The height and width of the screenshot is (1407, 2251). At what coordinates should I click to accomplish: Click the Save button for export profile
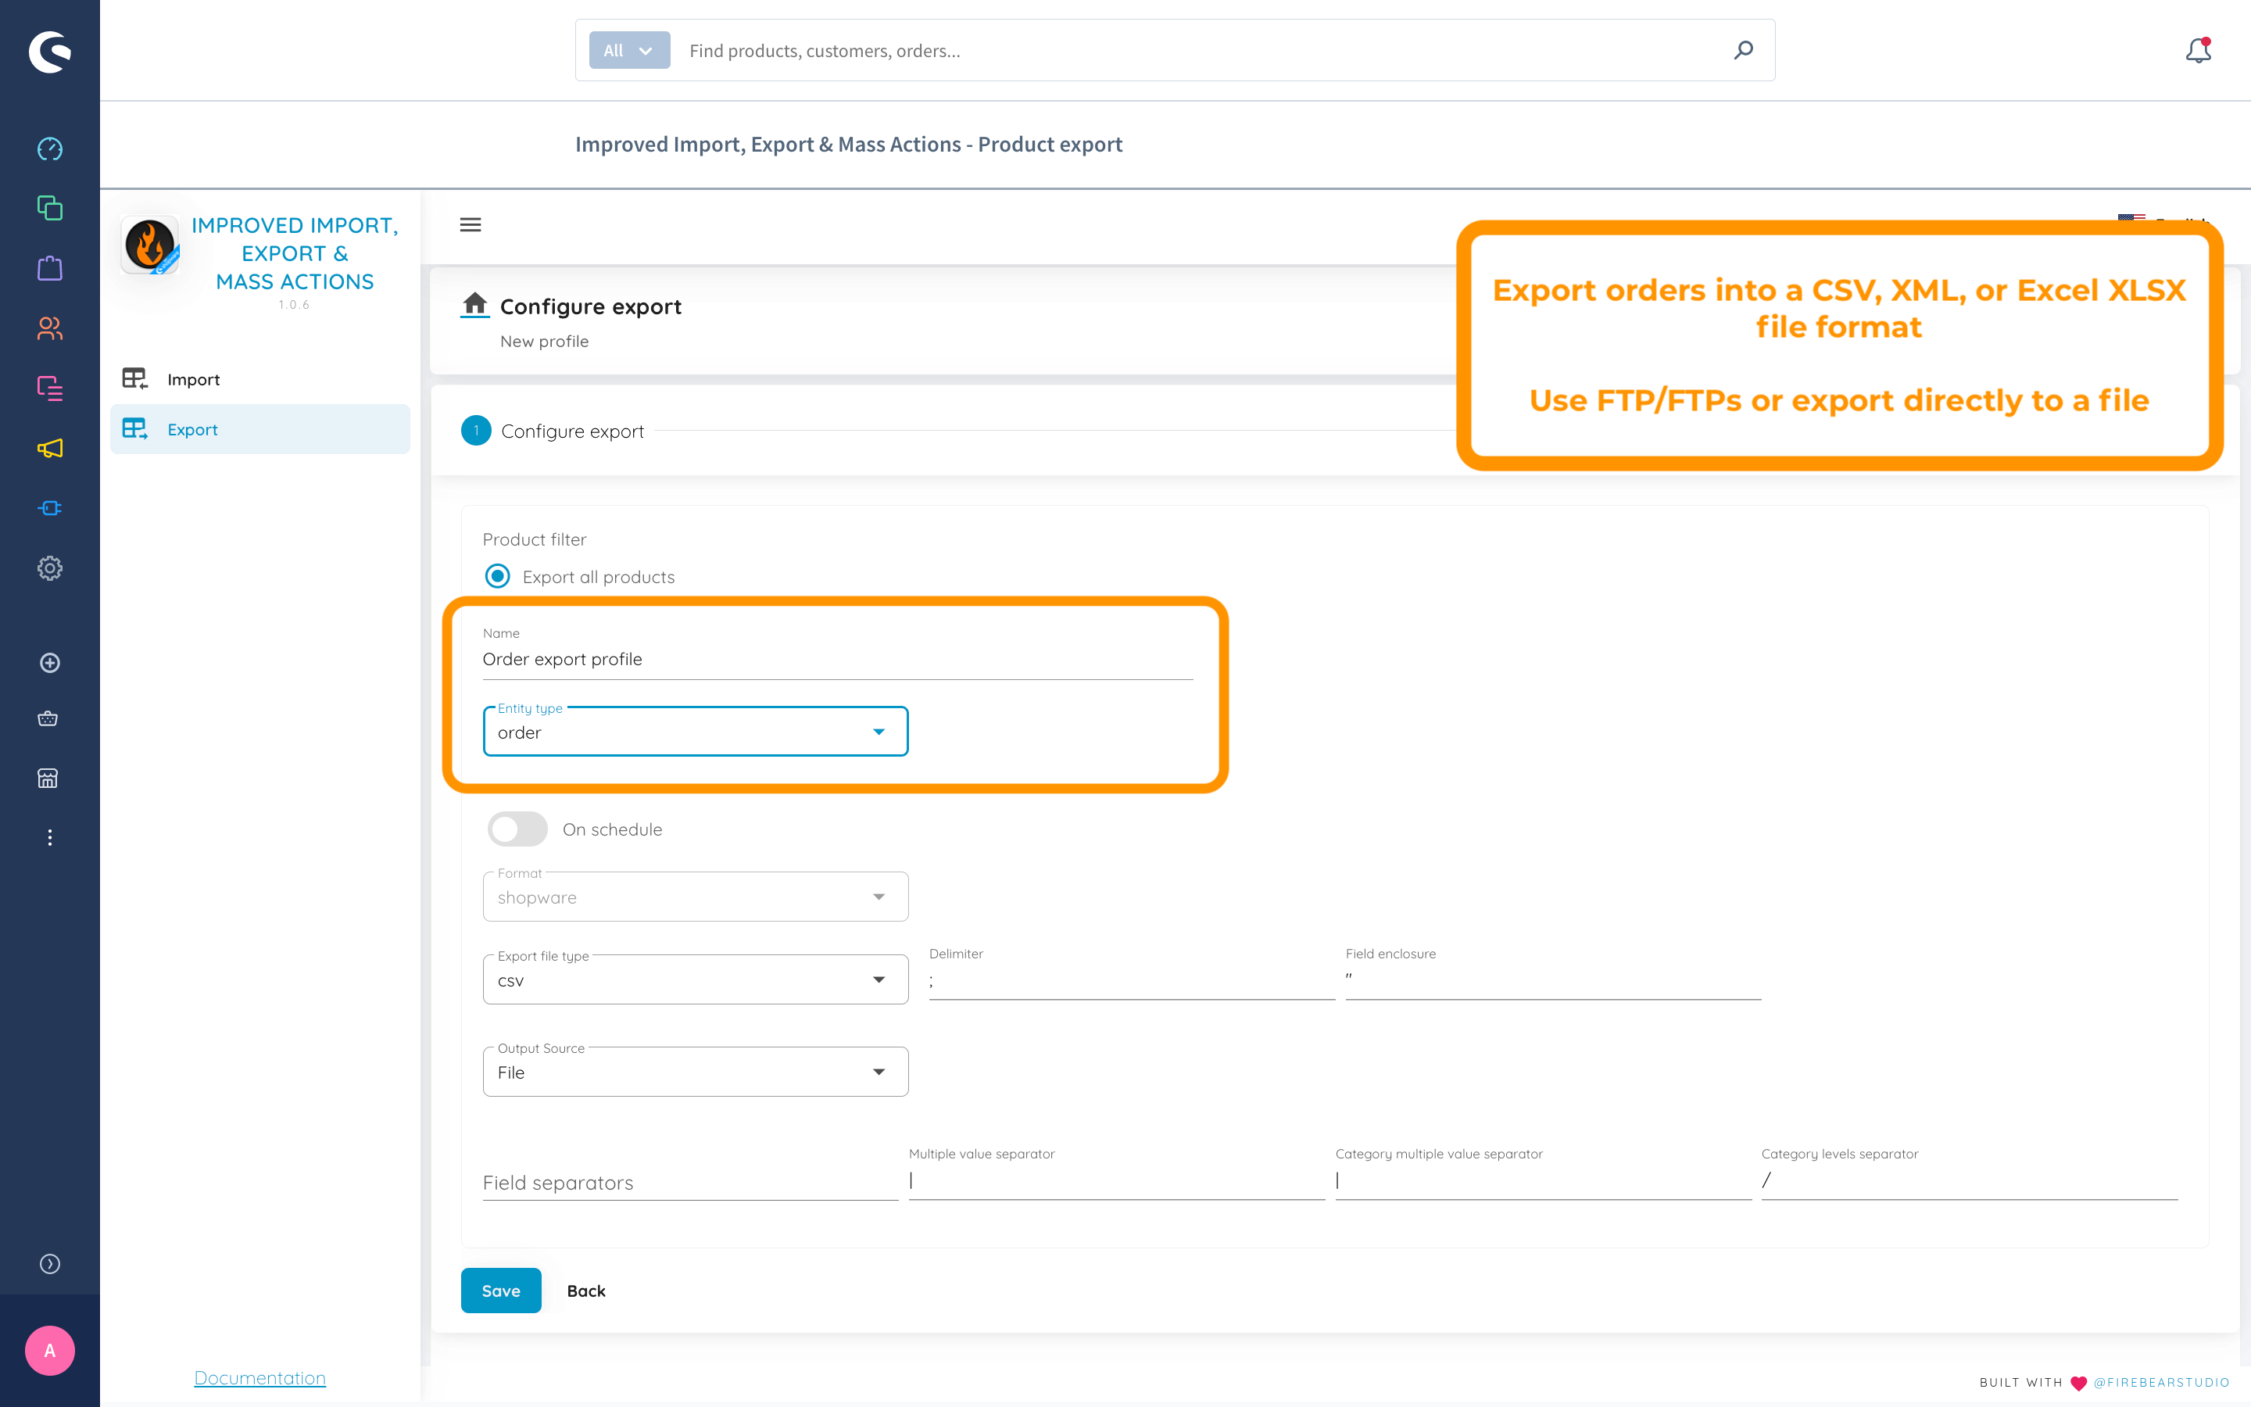coord(501,1291)
